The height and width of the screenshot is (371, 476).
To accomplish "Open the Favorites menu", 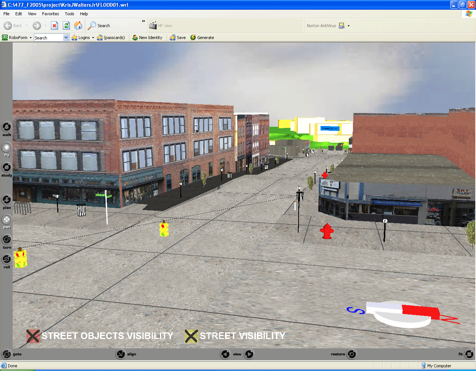I will pos(50,14).
